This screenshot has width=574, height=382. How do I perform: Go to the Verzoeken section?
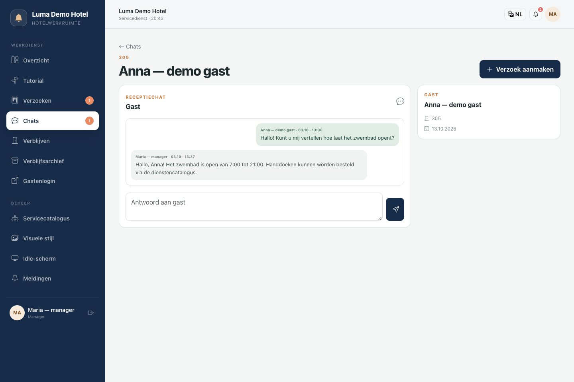[x=53, y=101]
